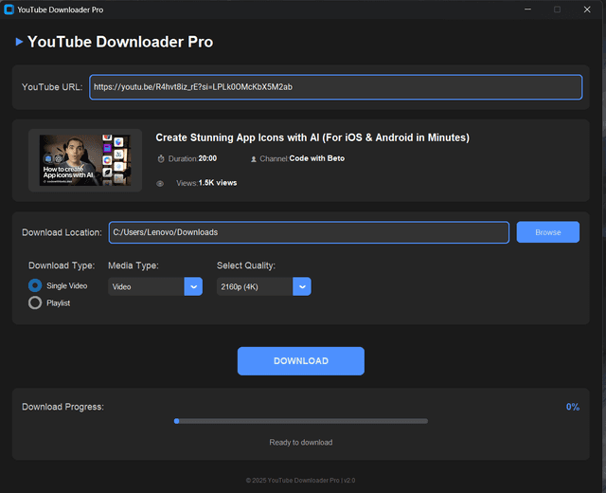
Task: Expand the Select Quality dropdown arrow
Action: [302, 286]
